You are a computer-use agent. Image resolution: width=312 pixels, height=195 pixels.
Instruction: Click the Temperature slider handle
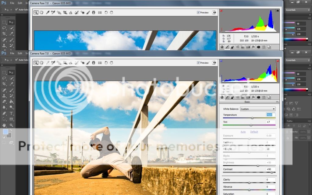[x=252, y=118]
